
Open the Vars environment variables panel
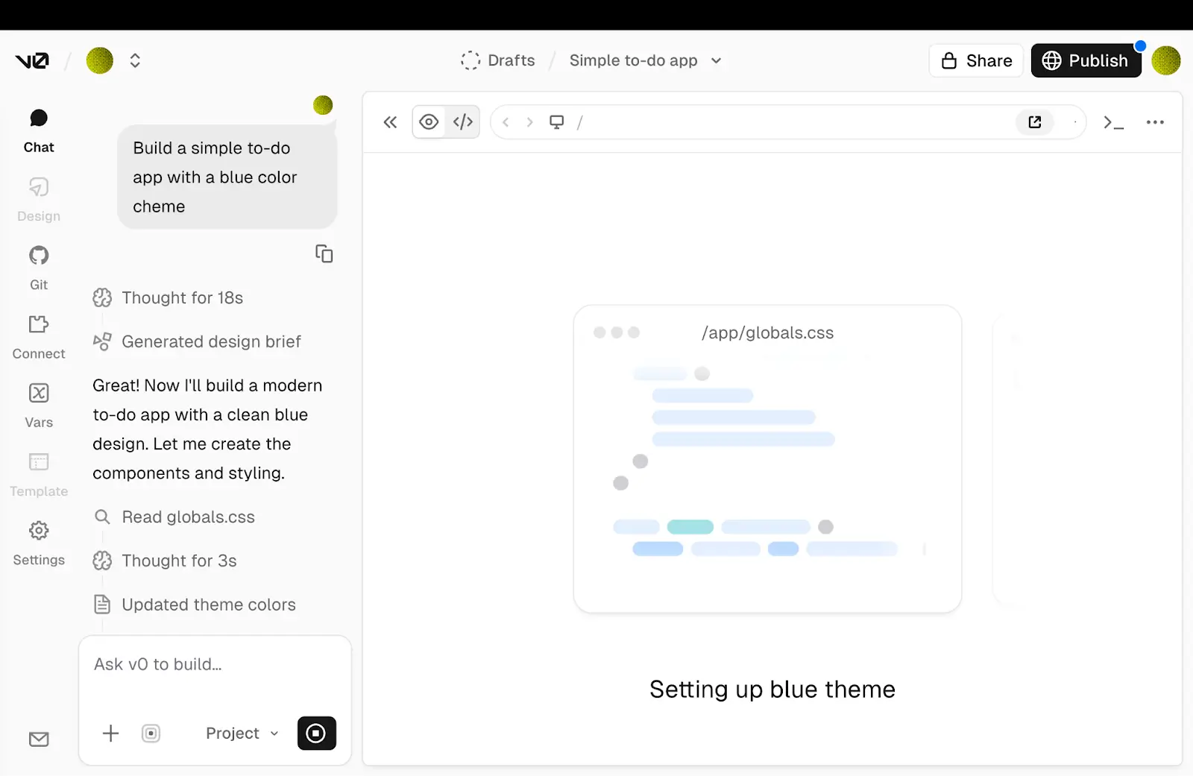[x=38, y=403]
